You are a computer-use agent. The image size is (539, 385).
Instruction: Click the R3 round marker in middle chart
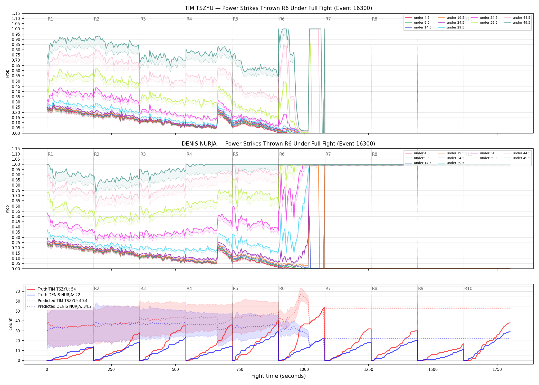143,154
